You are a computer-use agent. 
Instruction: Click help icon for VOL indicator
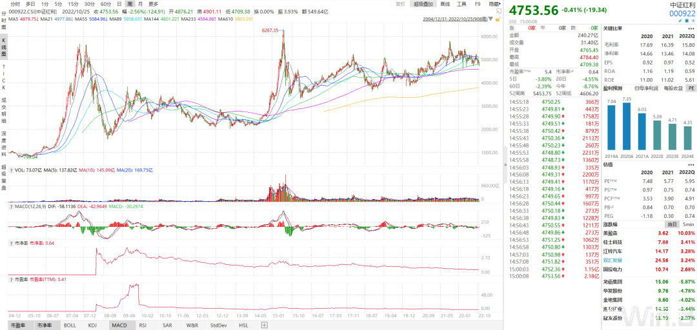tap(11, 170)
